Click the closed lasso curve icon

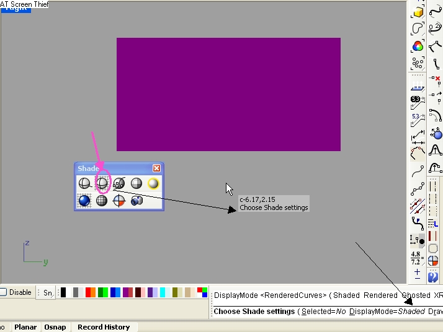click(418, 28)
